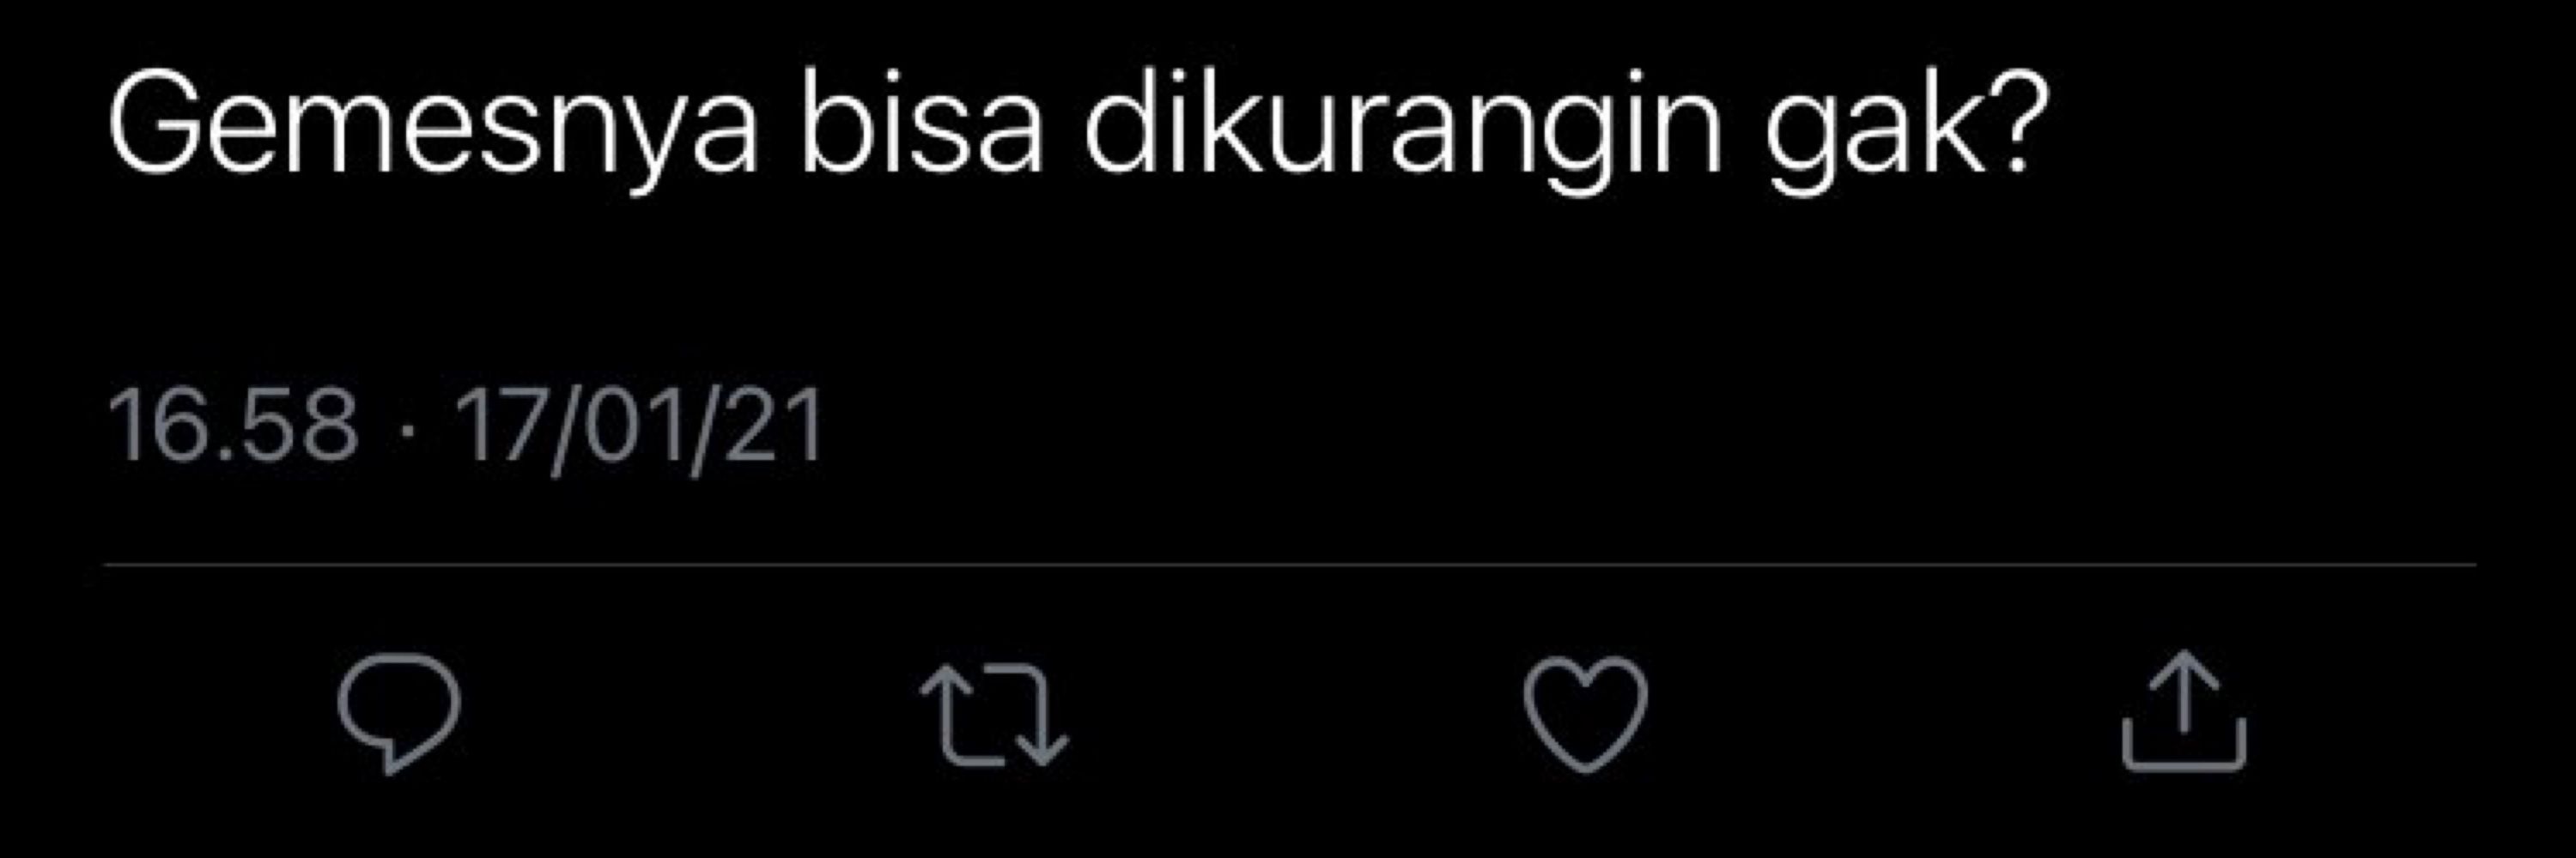Favorite the post with the heart outline
The image size is (2576, 858).
point(1585,713)
